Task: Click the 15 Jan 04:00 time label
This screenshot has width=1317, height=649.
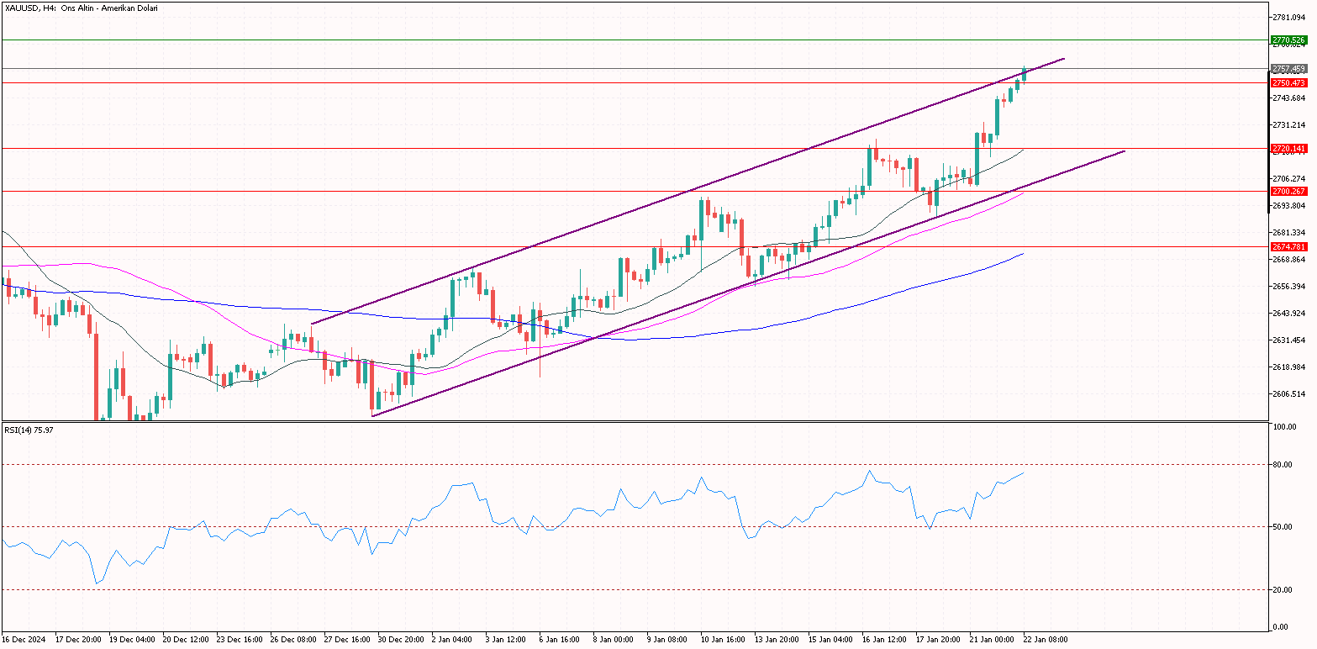Action: (x=832, y=639)
